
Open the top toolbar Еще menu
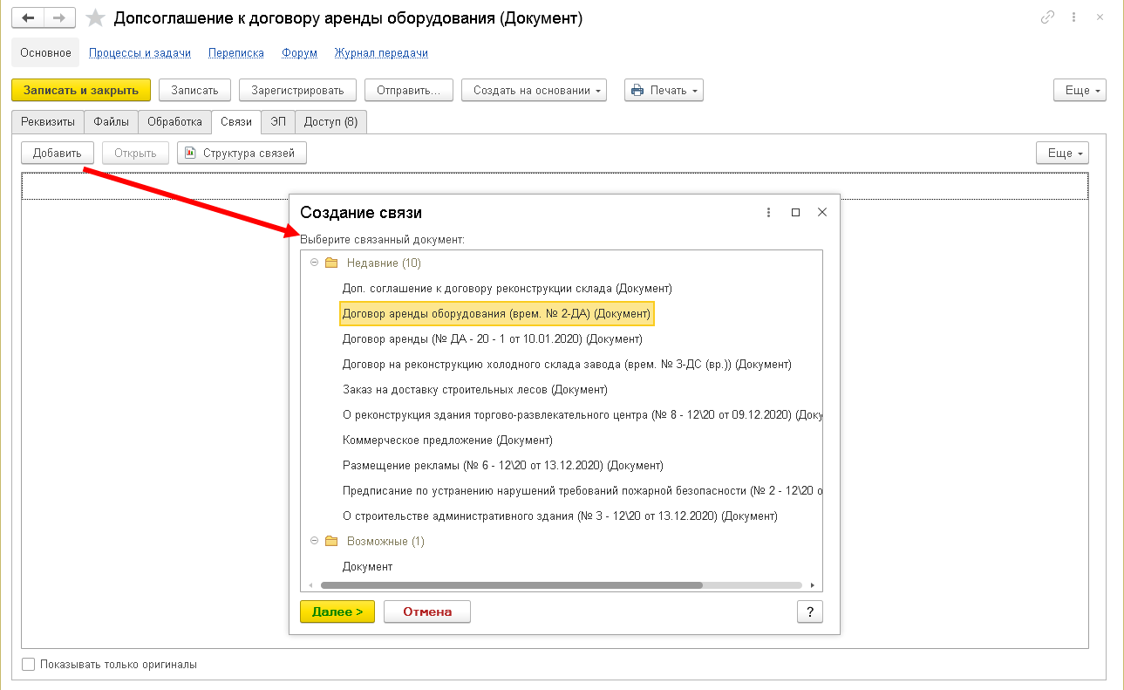tap(1080, 90)
